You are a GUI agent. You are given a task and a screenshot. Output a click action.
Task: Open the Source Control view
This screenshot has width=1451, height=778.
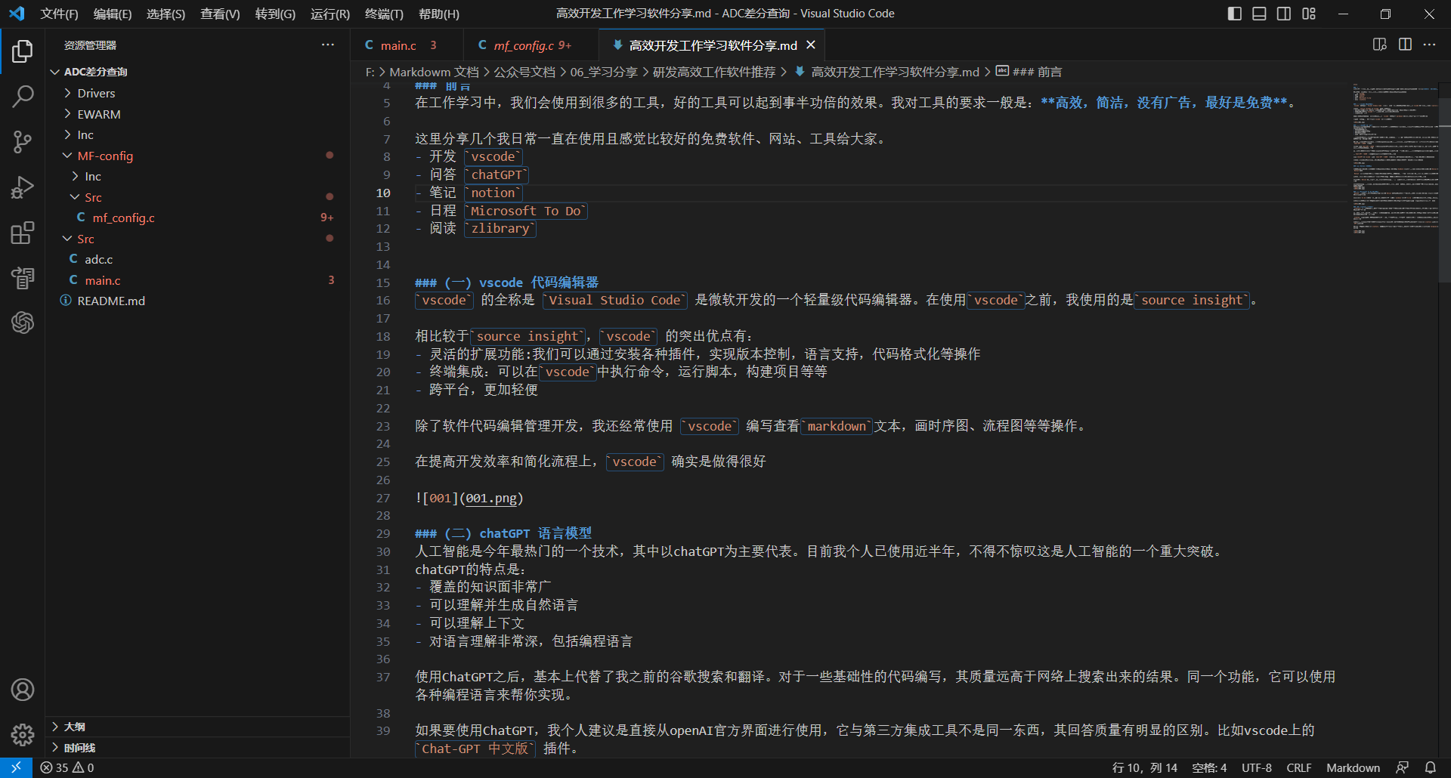point(23,141)
